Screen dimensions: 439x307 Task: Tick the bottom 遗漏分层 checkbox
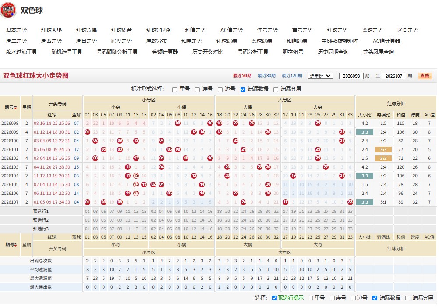coord(407,298)
